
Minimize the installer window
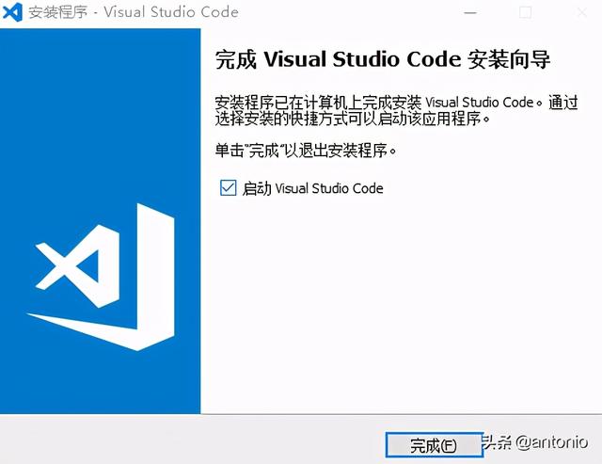[470, 12]
